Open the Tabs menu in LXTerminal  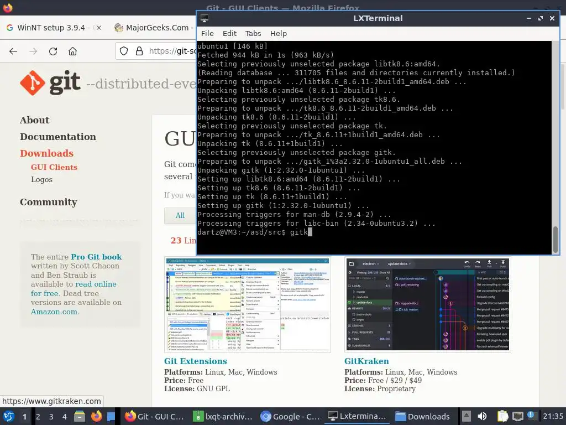coord(253,33)
